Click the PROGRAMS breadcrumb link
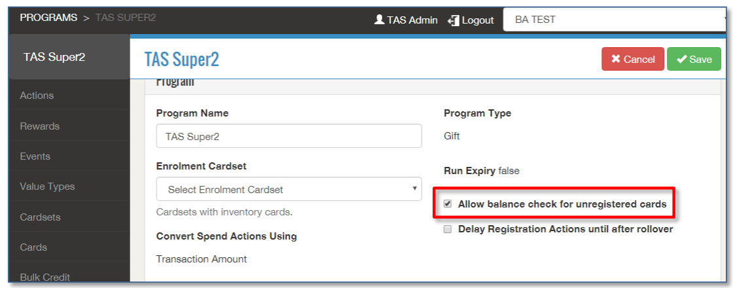Viewport: 733px width, 288px height. coord(48,18)
